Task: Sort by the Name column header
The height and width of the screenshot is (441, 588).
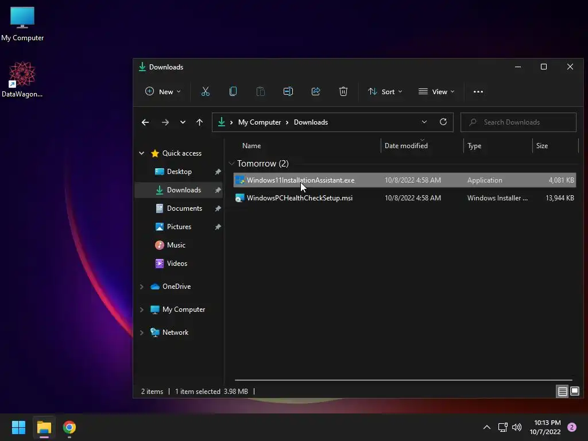Action: (x=252, y=146)
